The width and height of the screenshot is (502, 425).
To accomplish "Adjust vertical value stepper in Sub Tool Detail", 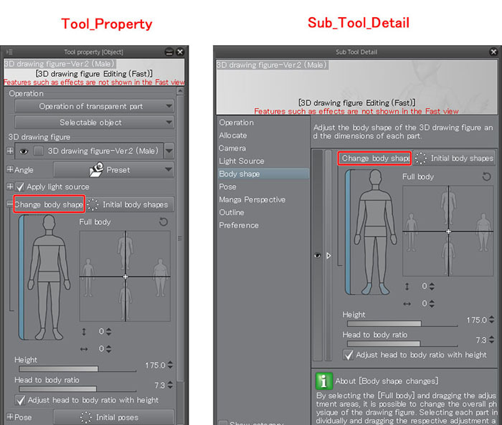I will click(432, 287).
